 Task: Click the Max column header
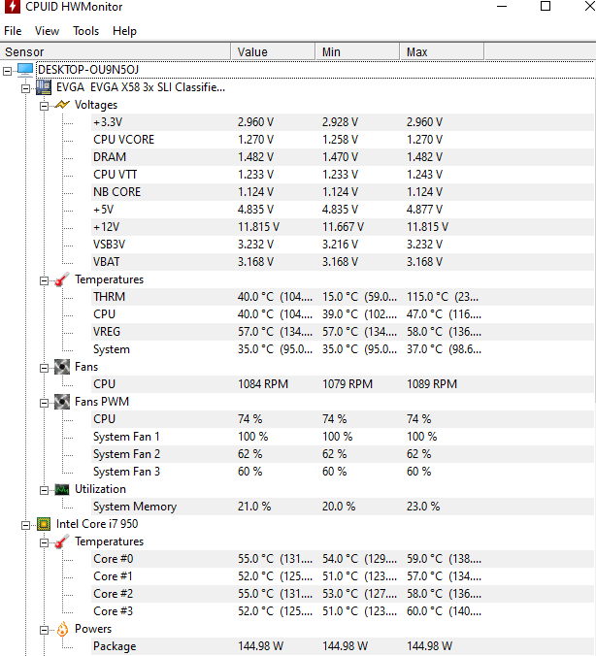[442, 51]
